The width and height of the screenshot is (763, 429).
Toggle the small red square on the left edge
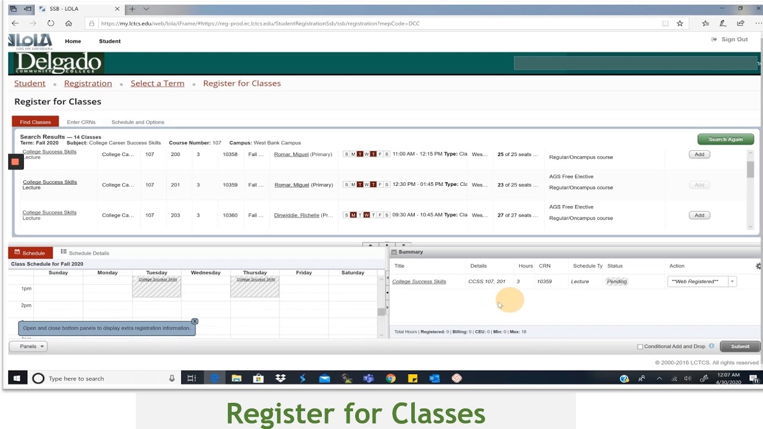15,161
